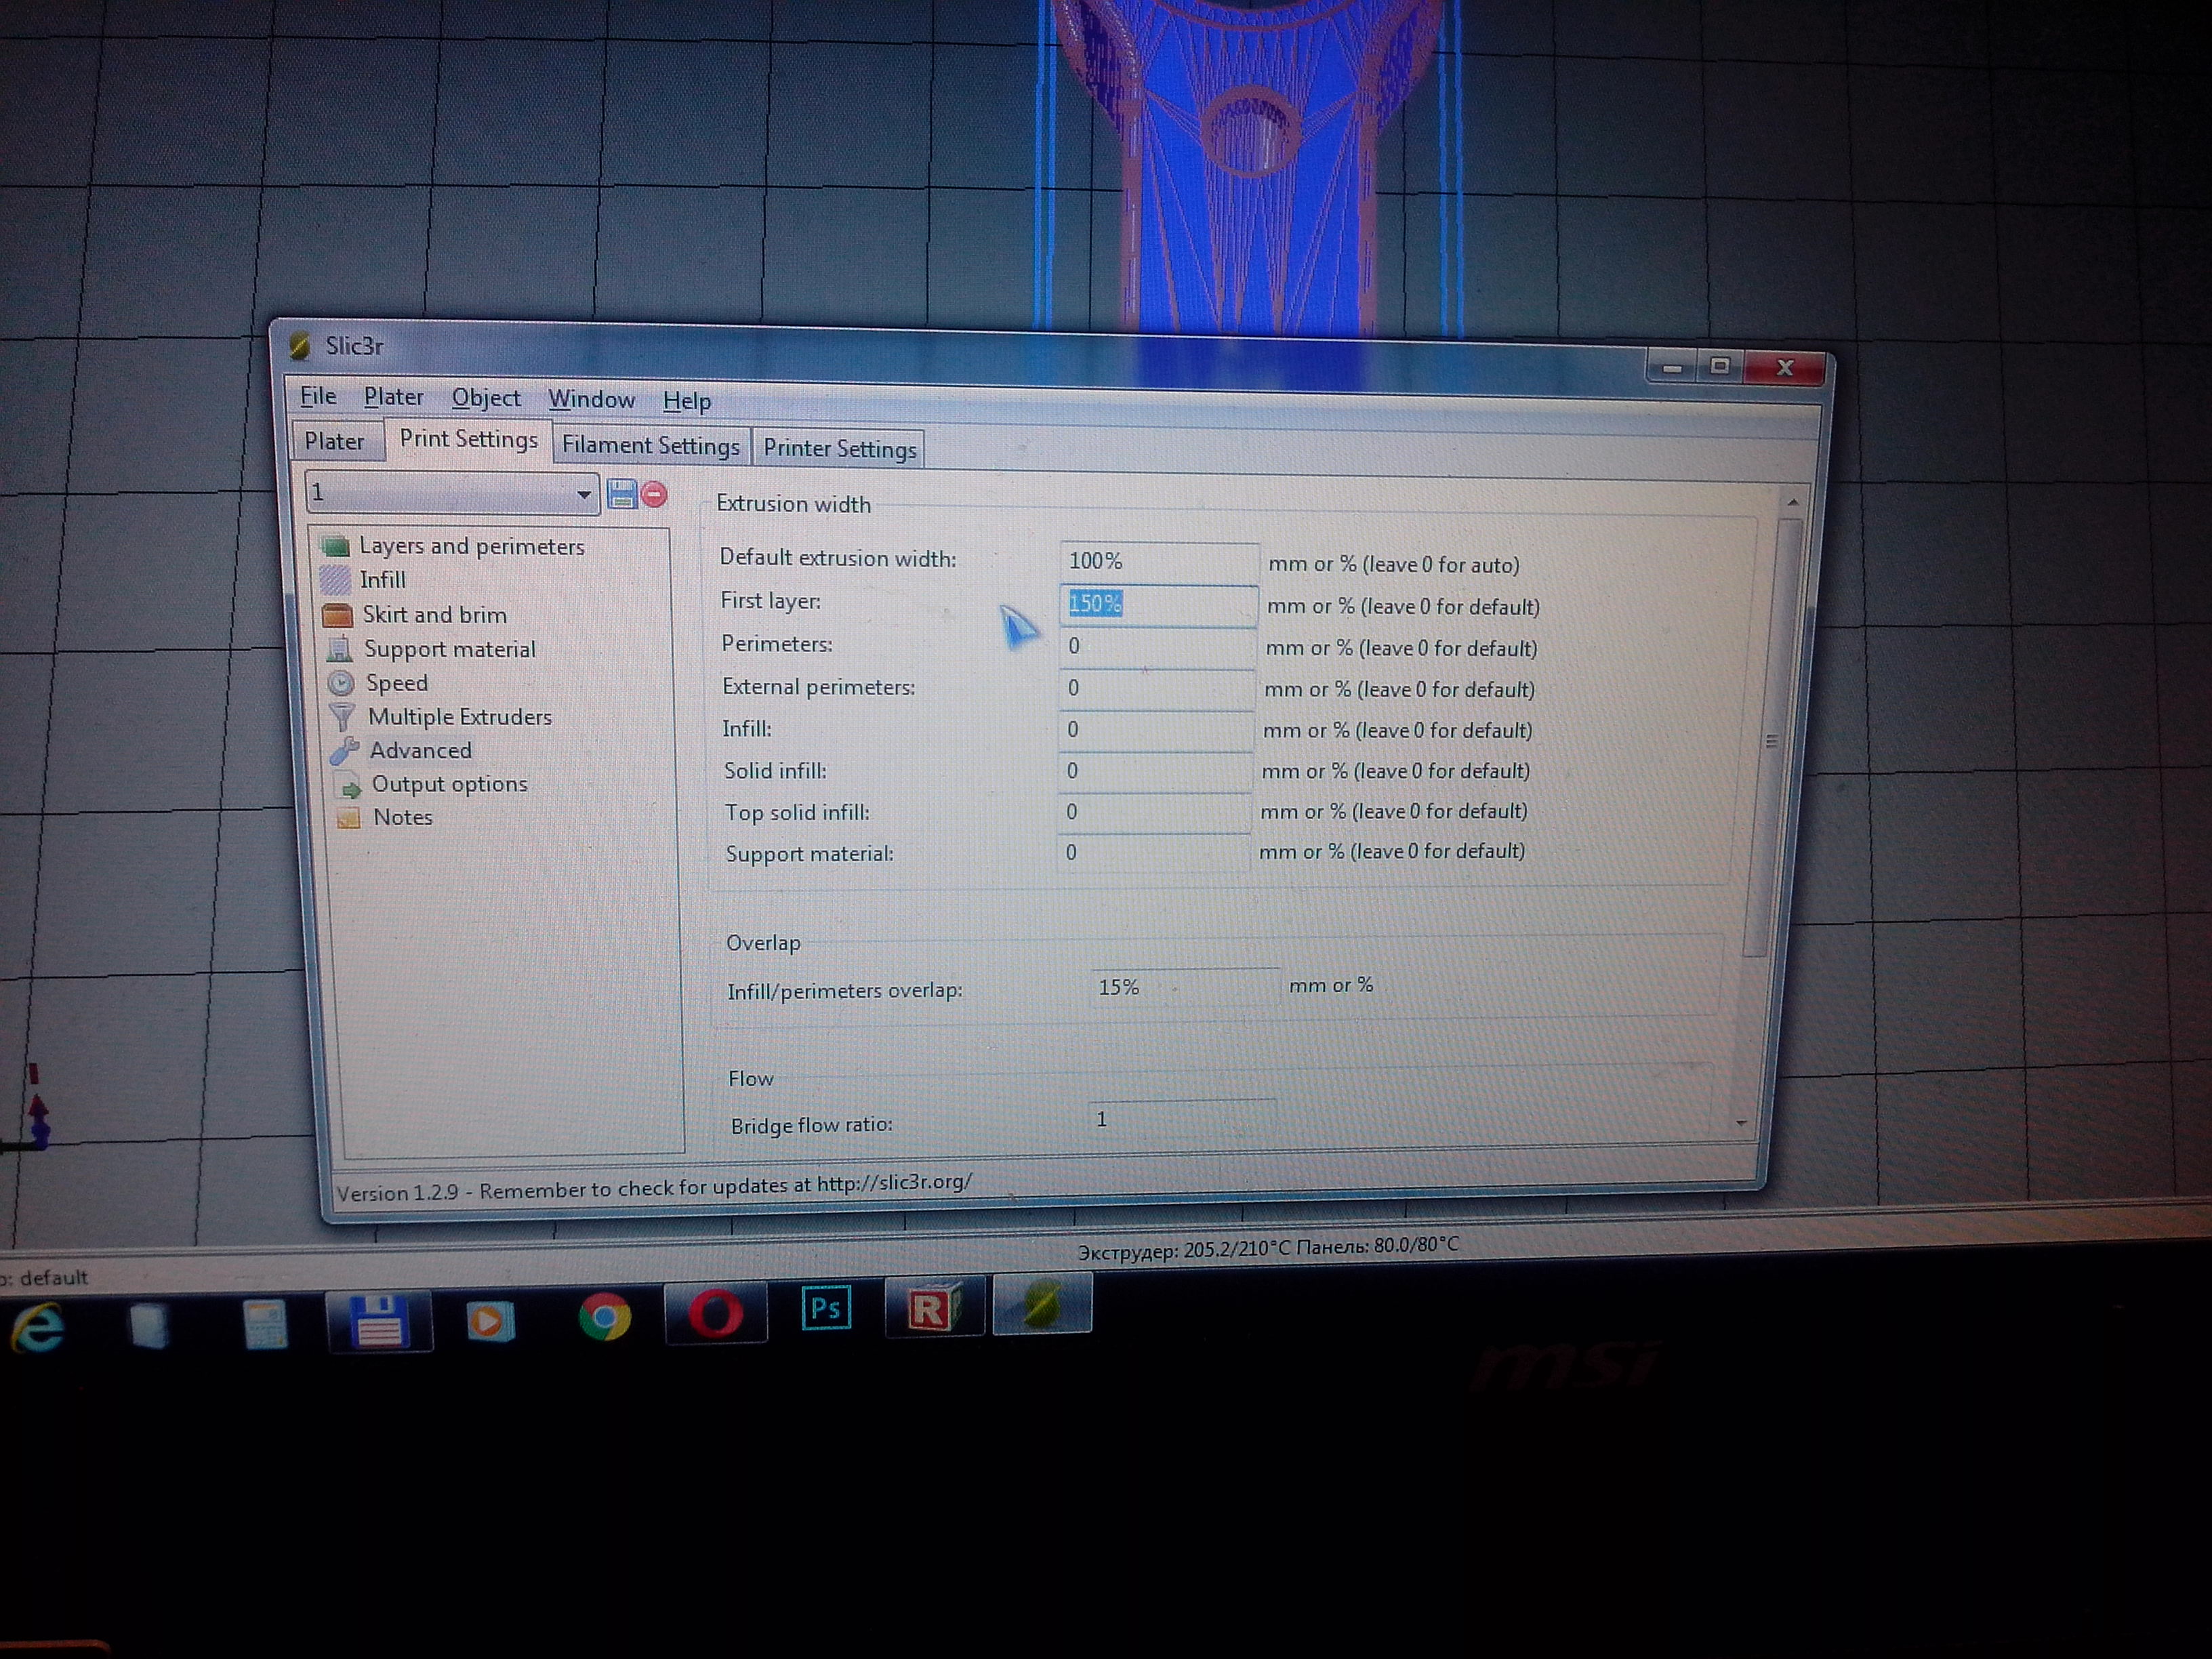The width and height of the screenshot is (2212, 1659).
Task: Open the Notes settings page
Action: [402, 817]
